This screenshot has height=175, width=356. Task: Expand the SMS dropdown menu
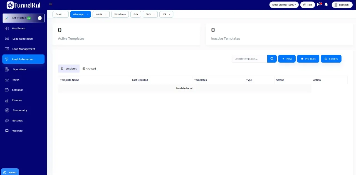(150, 14)
